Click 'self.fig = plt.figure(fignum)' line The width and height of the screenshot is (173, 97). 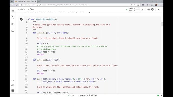(x=53, y=92)
